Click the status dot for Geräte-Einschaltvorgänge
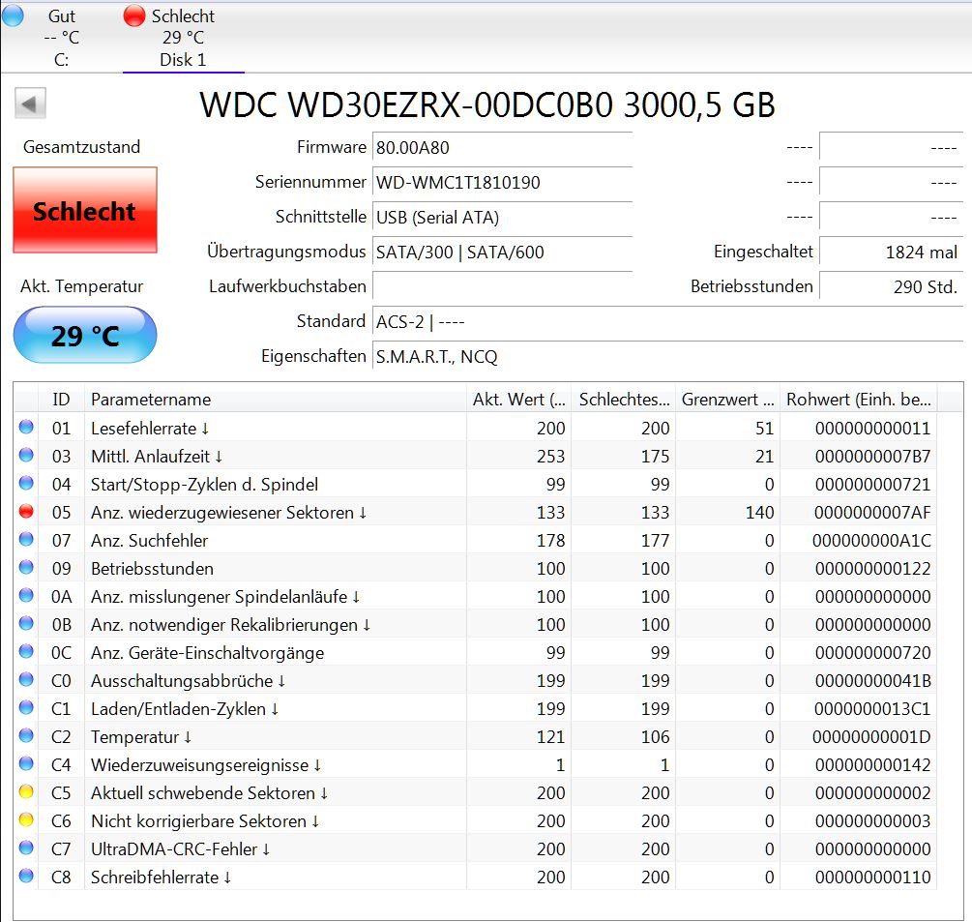This screenshot has height=922, width=972. (26, 652)
